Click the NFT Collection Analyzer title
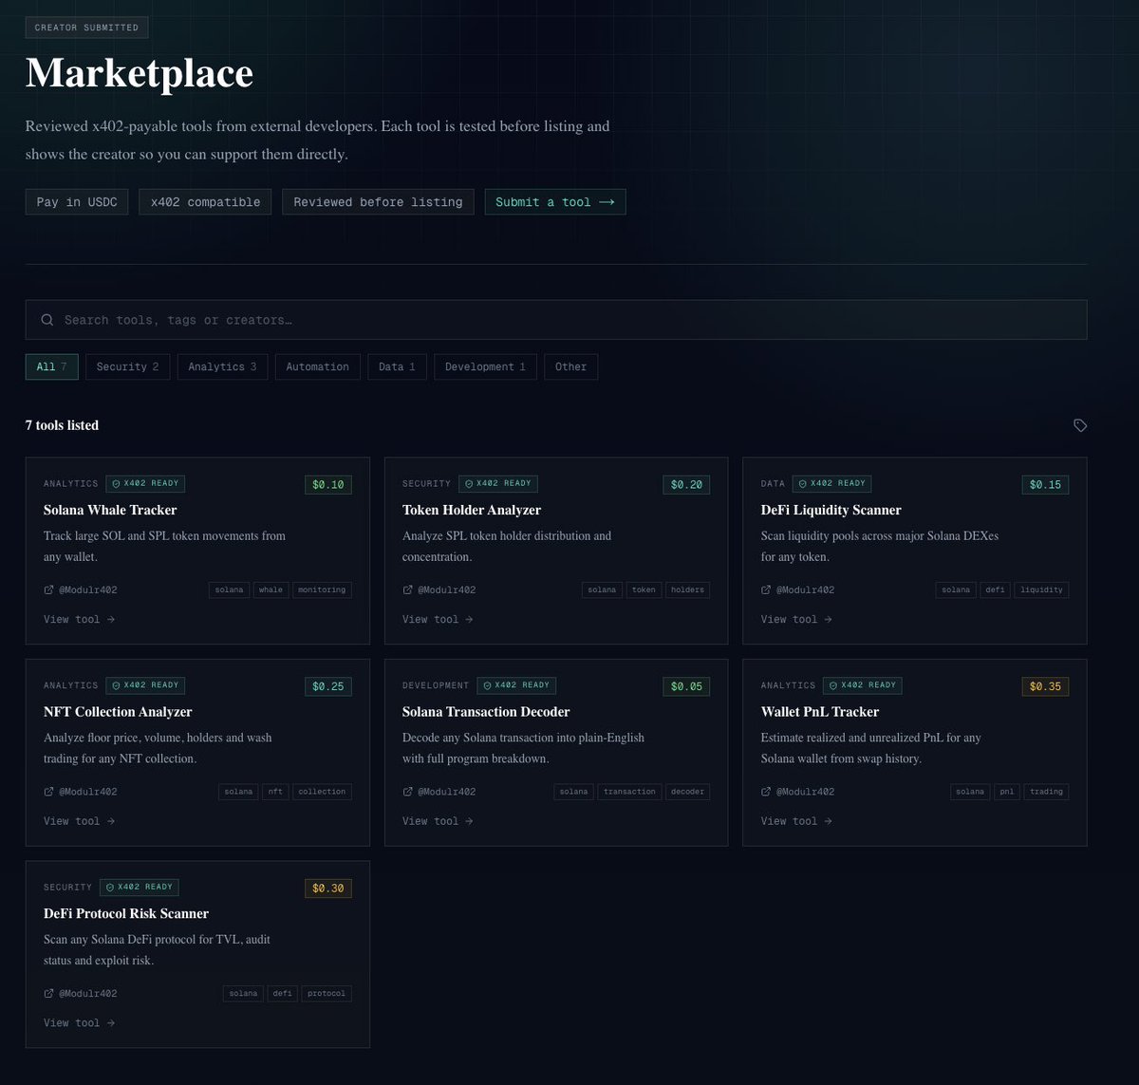1139x1085 pixels. tap(118, 712)
